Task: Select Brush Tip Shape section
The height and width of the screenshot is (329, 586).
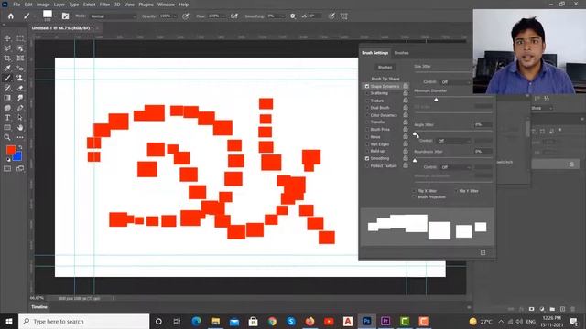Action: [385, 79]
